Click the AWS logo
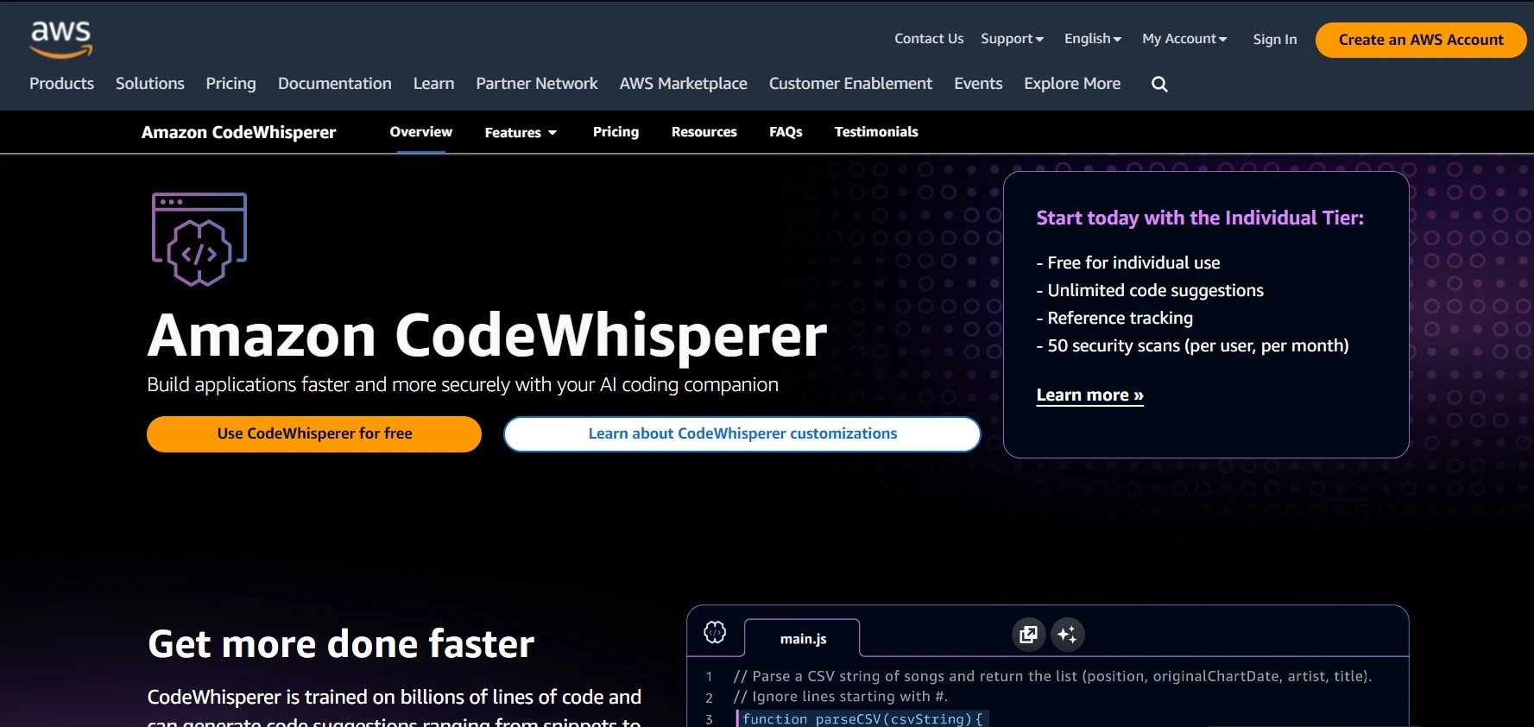 60,39
